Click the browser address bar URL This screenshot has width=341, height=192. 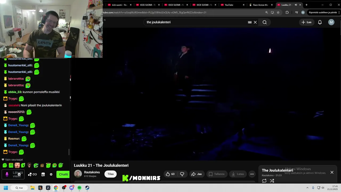[155, 13]
